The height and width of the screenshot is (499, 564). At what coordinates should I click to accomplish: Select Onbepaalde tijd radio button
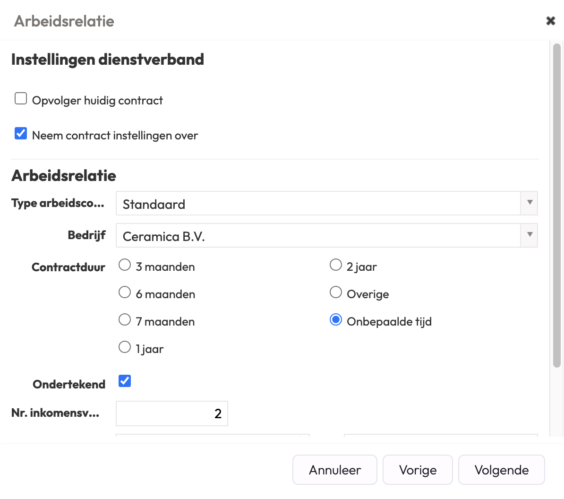coord(336,320)
